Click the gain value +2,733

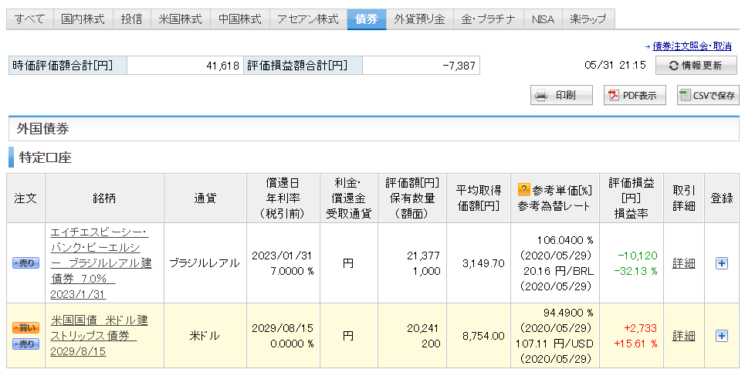[640, 328]
